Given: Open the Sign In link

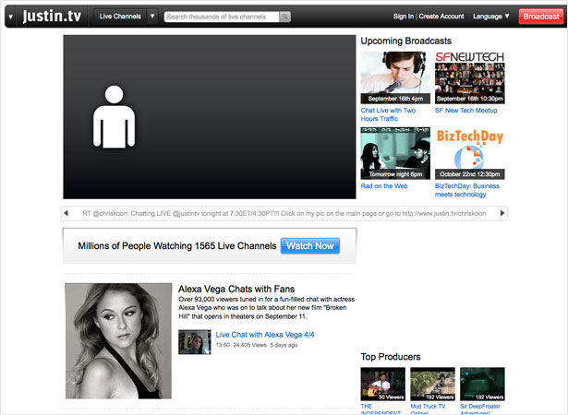Looking at the screenshot, I should tap(404, 17).
